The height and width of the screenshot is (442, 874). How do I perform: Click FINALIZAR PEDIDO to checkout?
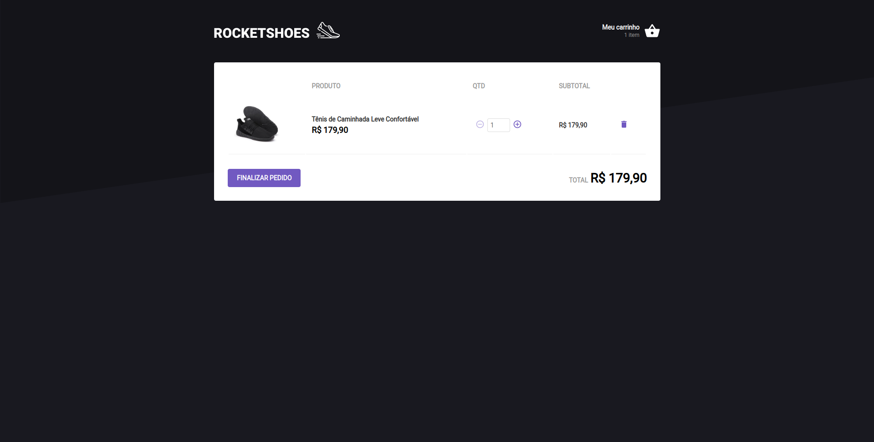point(264,178)
